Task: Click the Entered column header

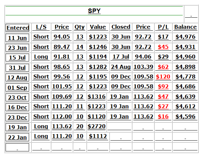Action: point(18,28)
